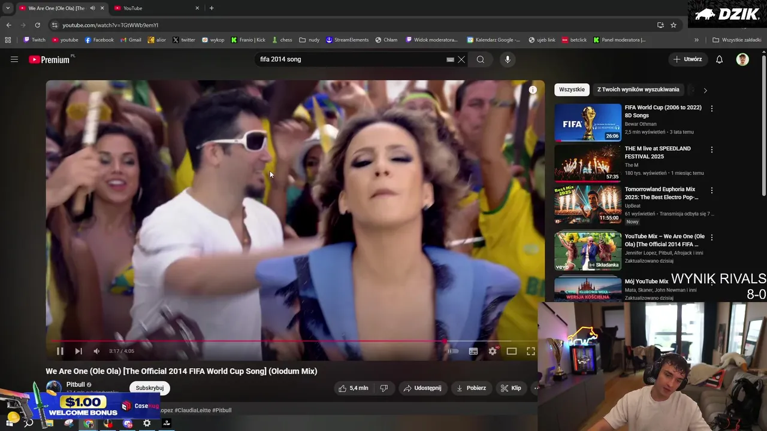Viewport: 767px width, 431px height.
Task: Enter fullscreen video mode
Action: pyautogui.click(x=531, y=351)
